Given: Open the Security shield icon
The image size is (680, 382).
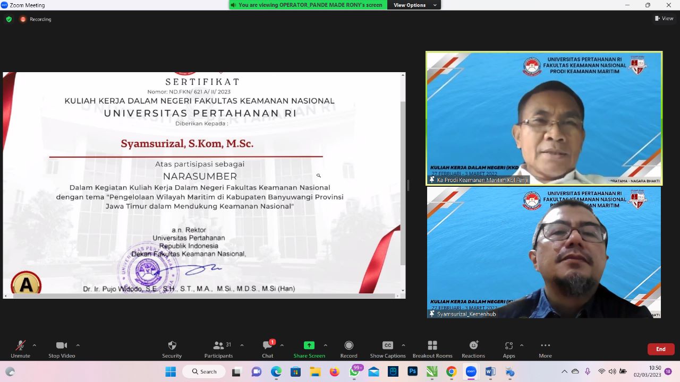Looking at the screenshot, I should click(x=172, y=345).
